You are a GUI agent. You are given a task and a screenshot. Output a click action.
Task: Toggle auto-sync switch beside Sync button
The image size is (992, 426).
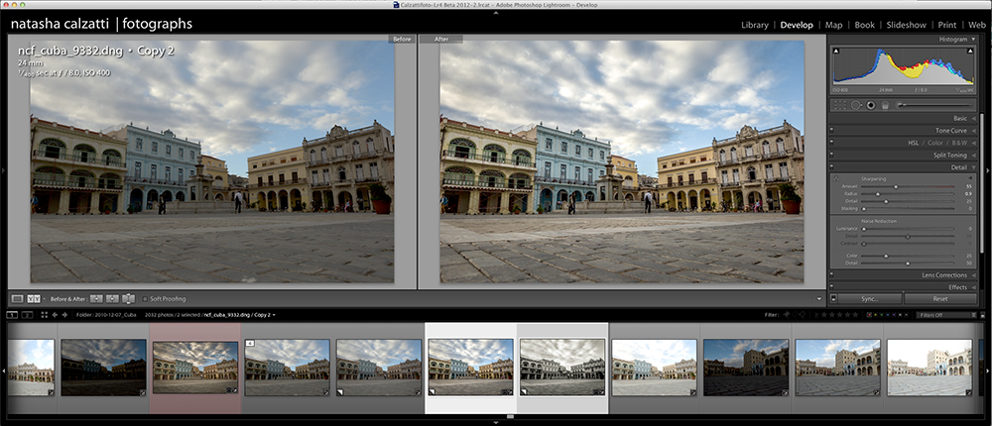pyautogui.click(x=833, y=299)
